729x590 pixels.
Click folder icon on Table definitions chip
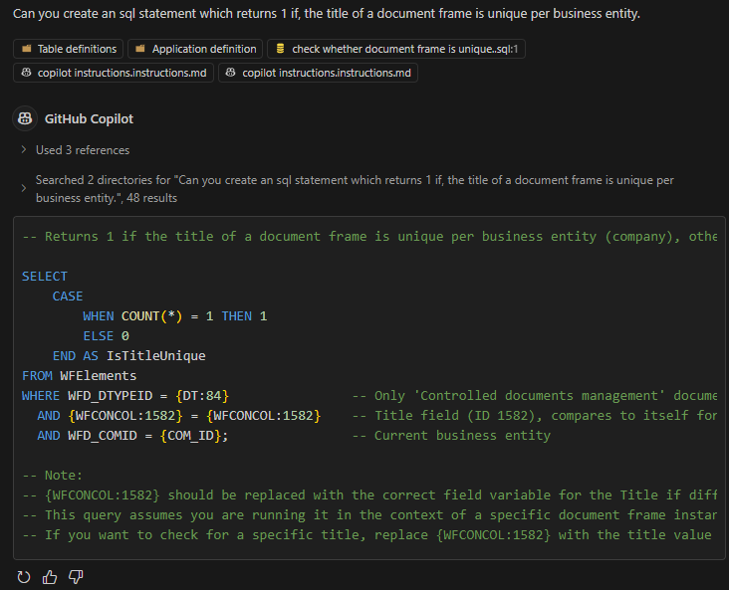point(27,49)
